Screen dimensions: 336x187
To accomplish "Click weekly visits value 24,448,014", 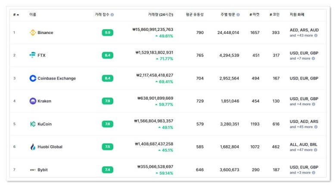I will point(228,33).
